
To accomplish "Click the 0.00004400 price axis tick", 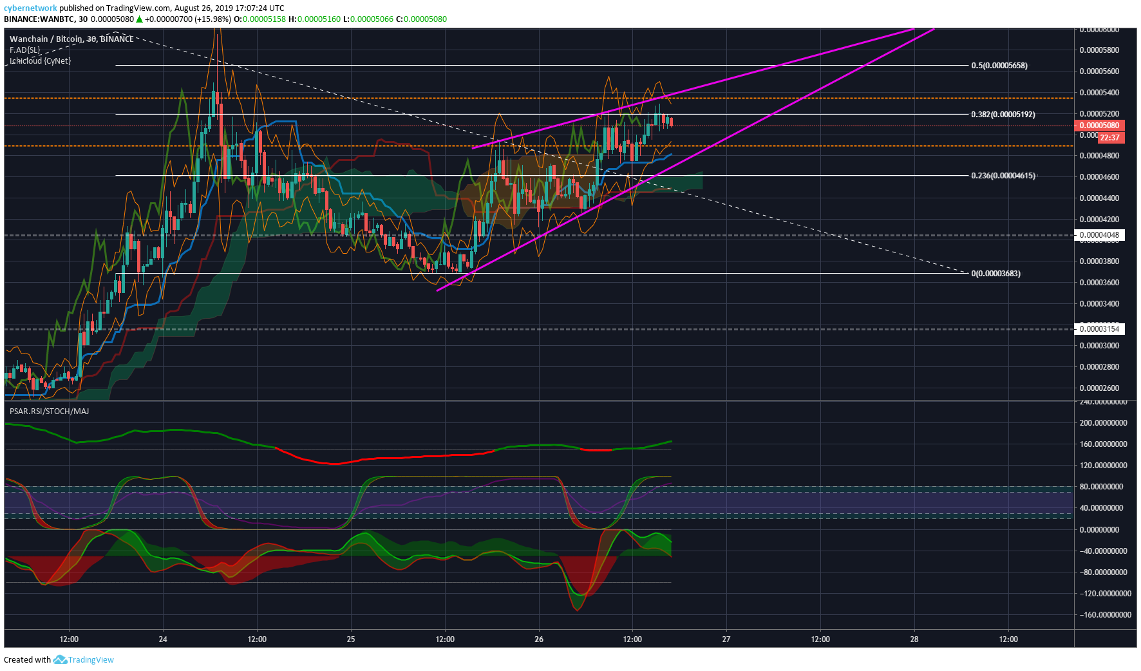I will tap(1099, 198).
